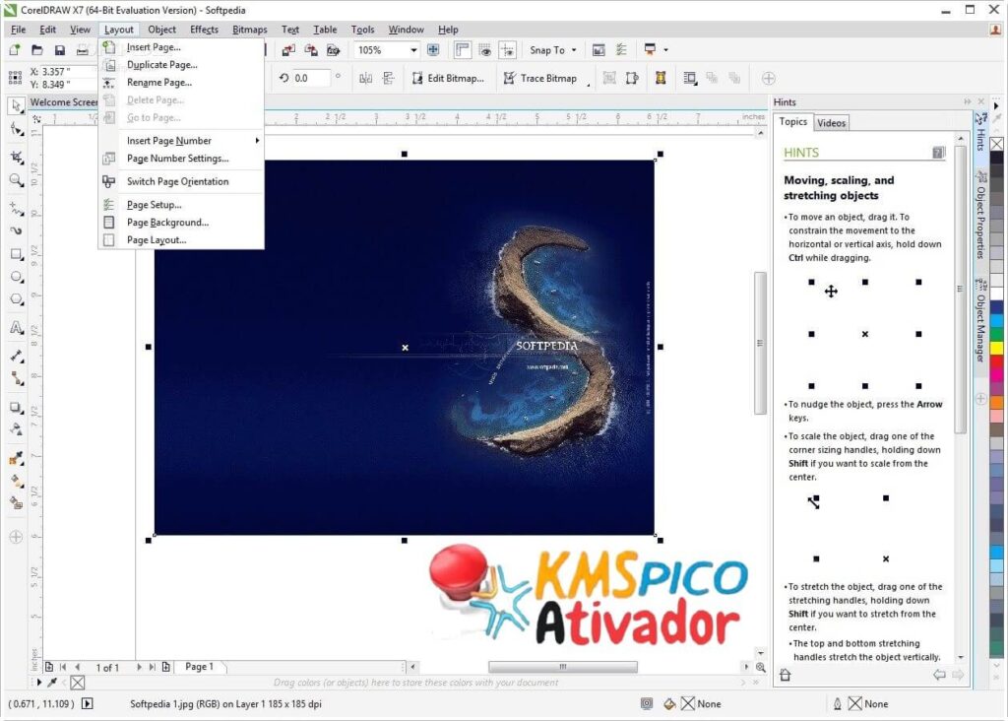Expand the Application launcher dropdown arrow

coord(666,49)
